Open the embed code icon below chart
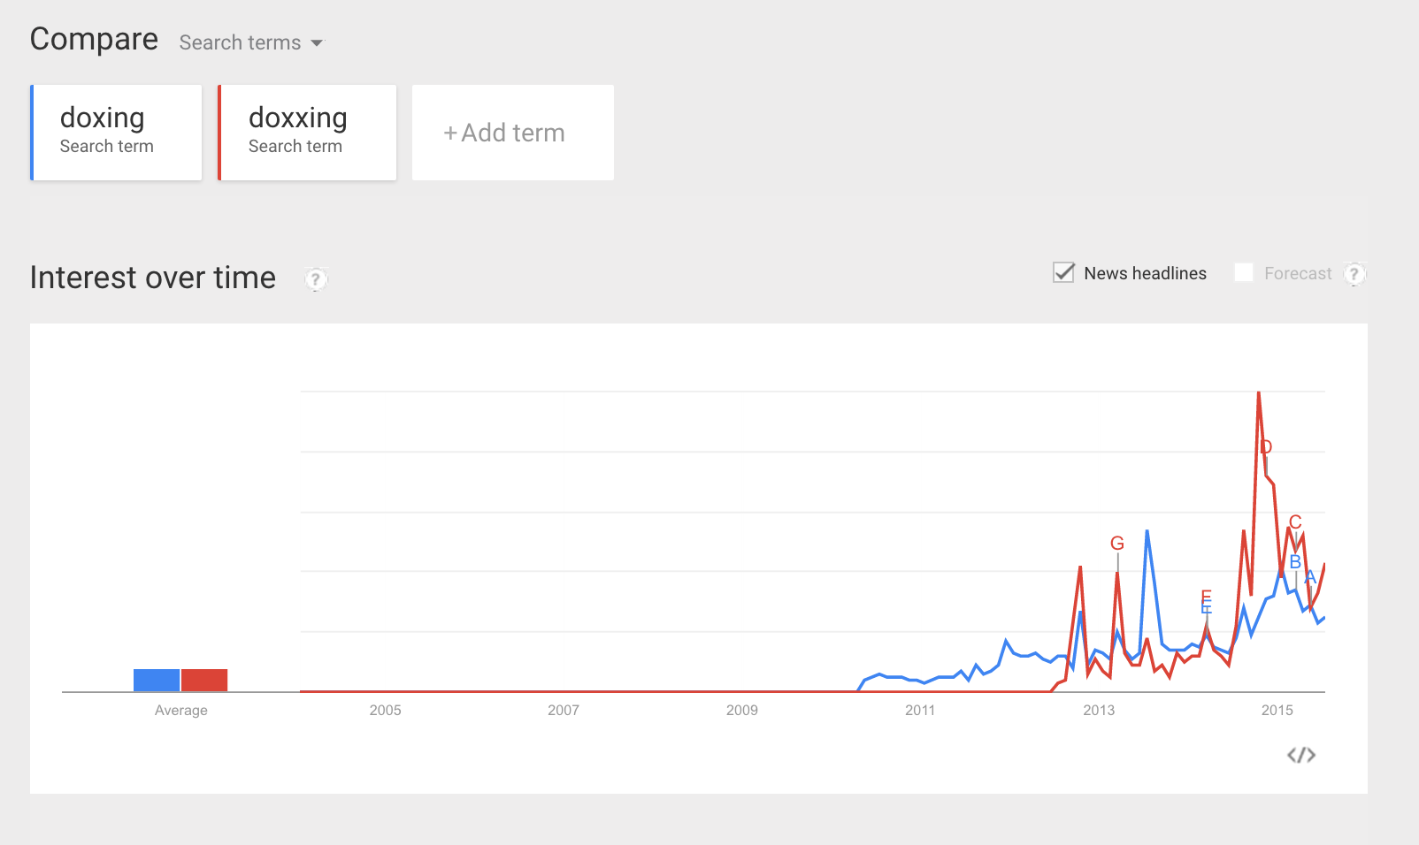This screenshot has height=845, width=1419. (x=1301, y=755)
